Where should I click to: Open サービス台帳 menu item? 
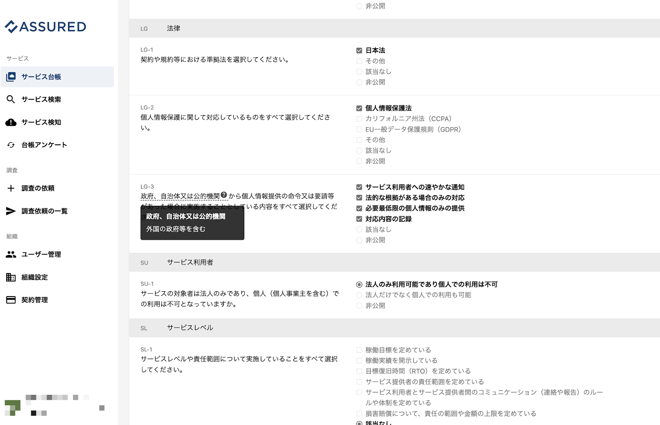click(x=57, y=77)
